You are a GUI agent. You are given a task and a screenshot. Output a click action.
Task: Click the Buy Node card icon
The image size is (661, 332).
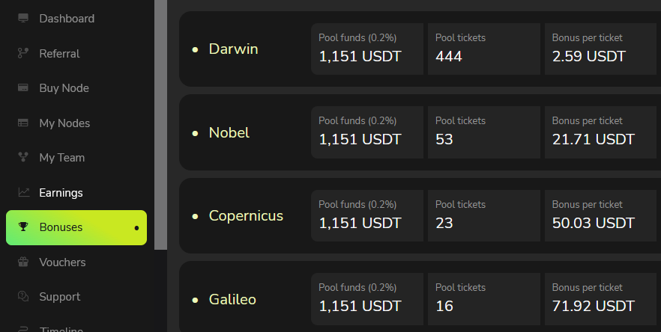coord(23,87)
